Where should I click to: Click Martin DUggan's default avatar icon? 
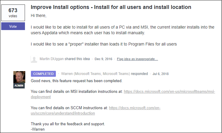tap(34, 59)
